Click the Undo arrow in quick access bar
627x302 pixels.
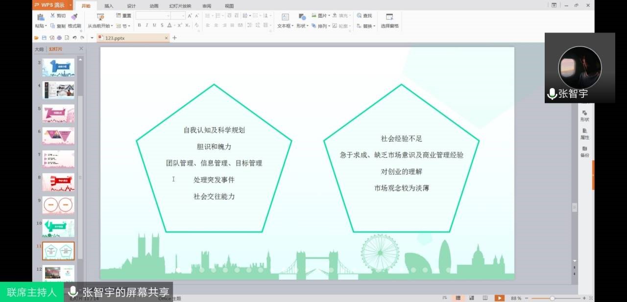(74, 38)
